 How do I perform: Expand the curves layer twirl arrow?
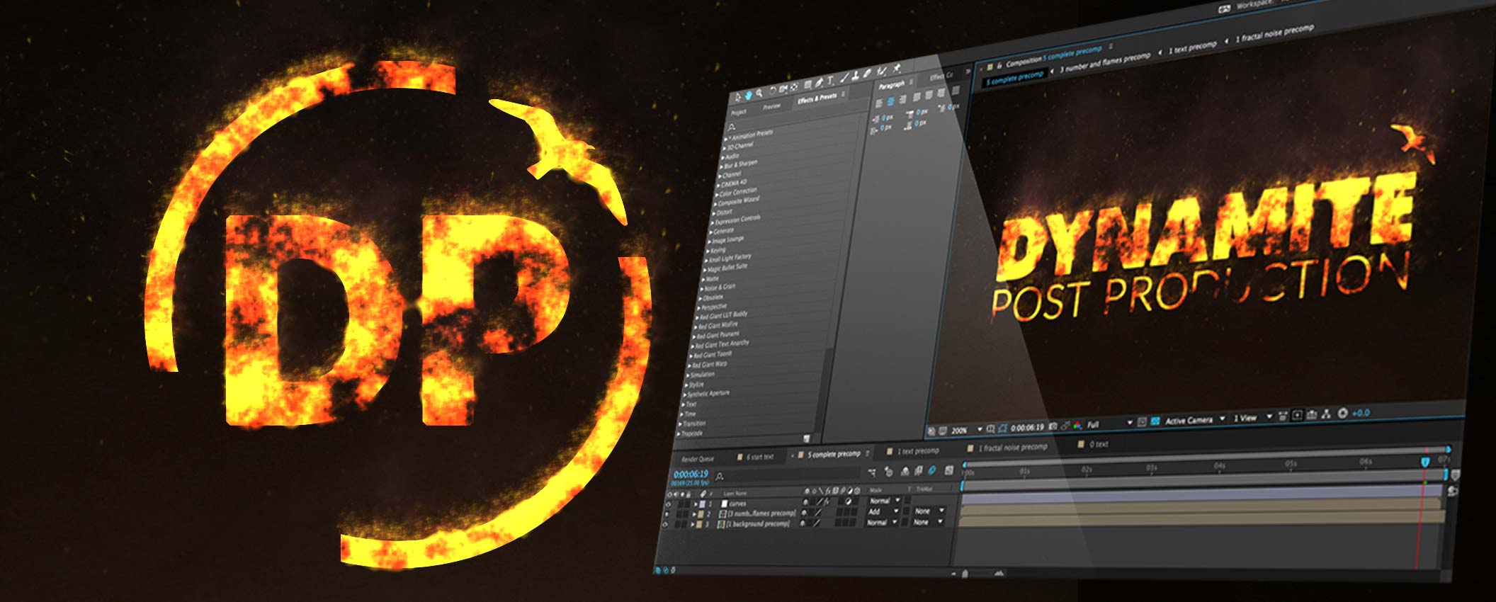click(x=696, y=504)
